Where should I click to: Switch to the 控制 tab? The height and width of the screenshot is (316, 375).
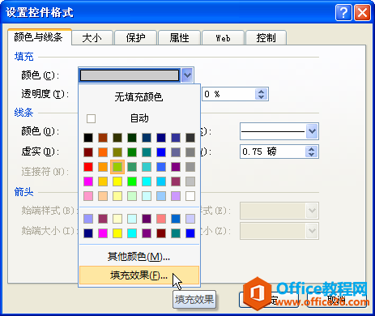click(x=266, y=37)
